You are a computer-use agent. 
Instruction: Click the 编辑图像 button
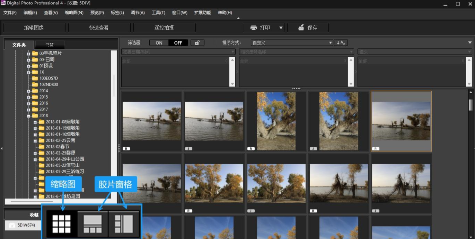(x=34, y=28)
